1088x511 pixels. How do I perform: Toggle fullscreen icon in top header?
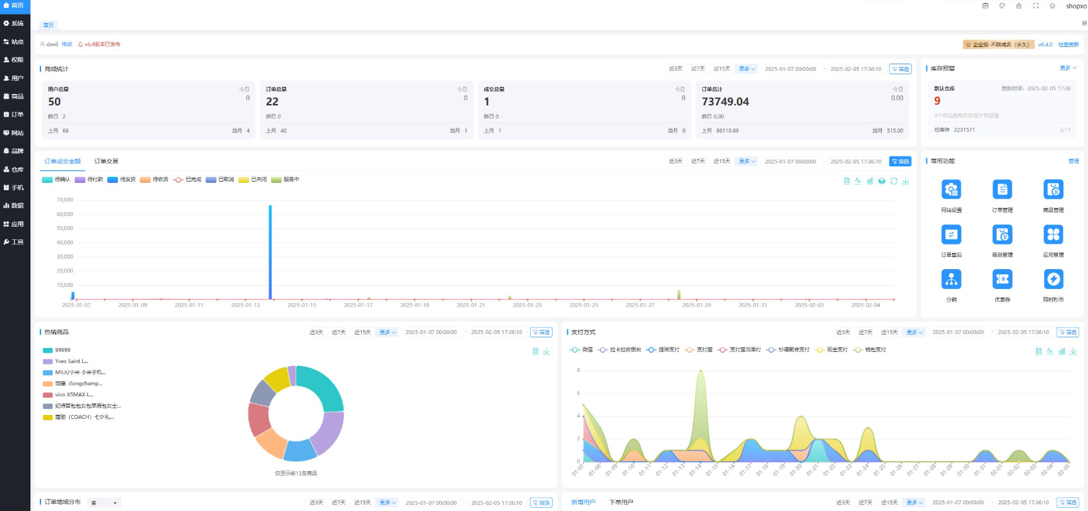coord(1036,5)
